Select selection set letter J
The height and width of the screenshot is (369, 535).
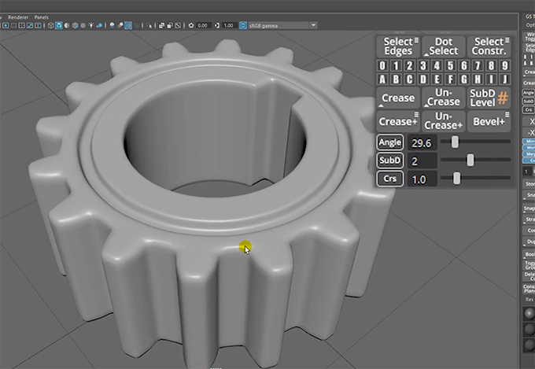point(505,79)
